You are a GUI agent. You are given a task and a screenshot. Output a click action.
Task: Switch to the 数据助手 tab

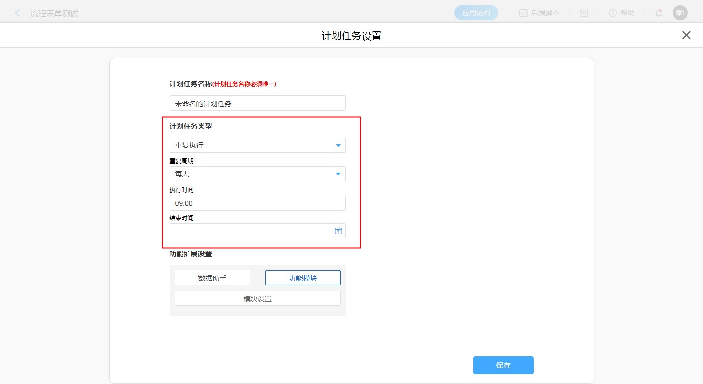click(212, 278)
